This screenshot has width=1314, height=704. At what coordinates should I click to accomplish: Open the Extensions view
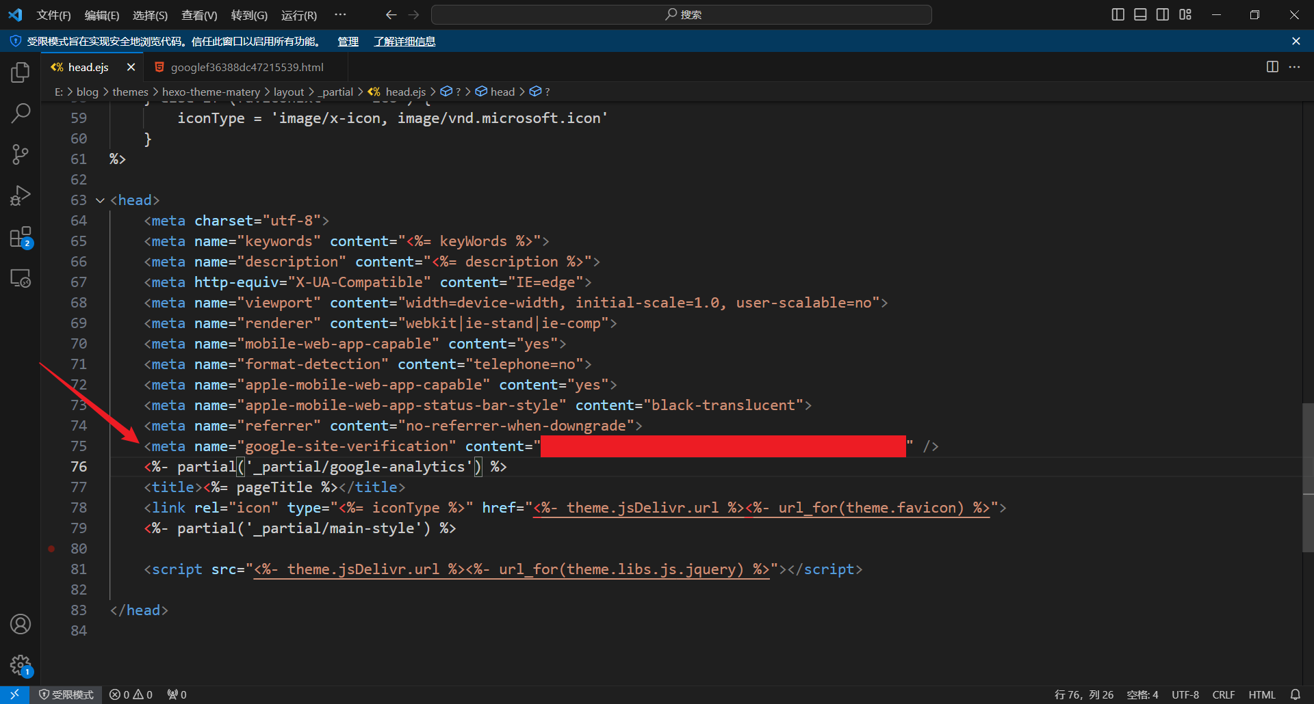coord(21,238)
